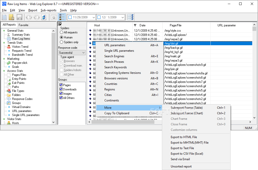Viewport: 258px width, 170px height.
Task: Collapse the Access Stats tree group
Action: (4, 71)
